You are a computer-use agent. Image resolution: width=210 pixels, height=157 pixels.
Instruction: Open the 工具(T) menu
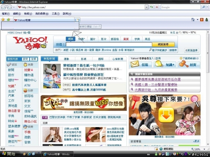point(55,14)
